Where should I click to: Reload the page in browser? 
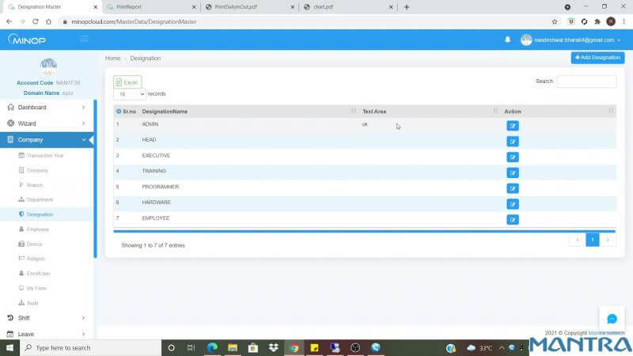[36, 21]
